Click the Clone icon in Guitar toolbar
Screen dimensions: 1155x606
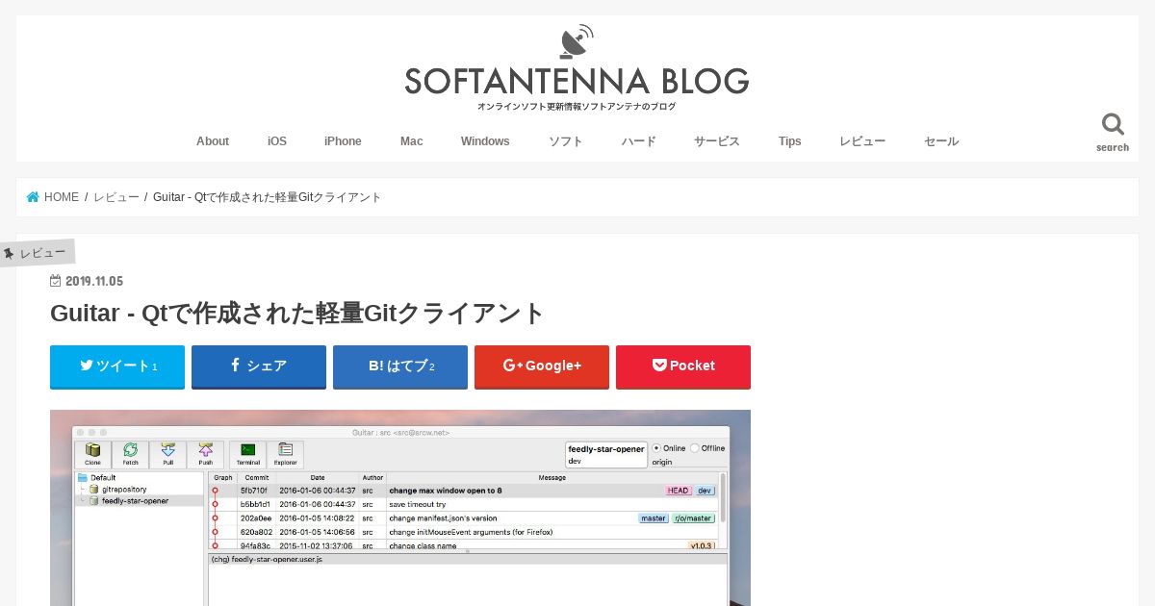tap(93, 454)
